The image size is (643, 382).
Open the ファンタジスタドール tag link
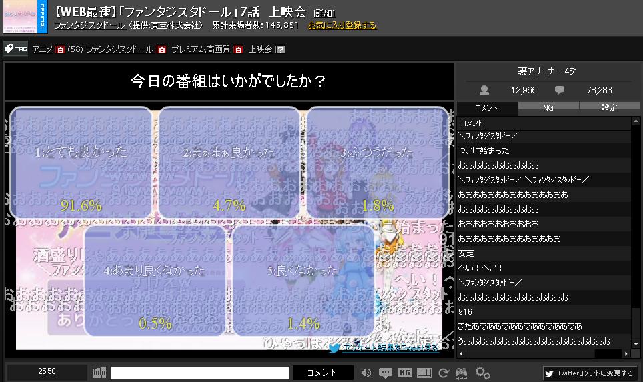(120, 49)
